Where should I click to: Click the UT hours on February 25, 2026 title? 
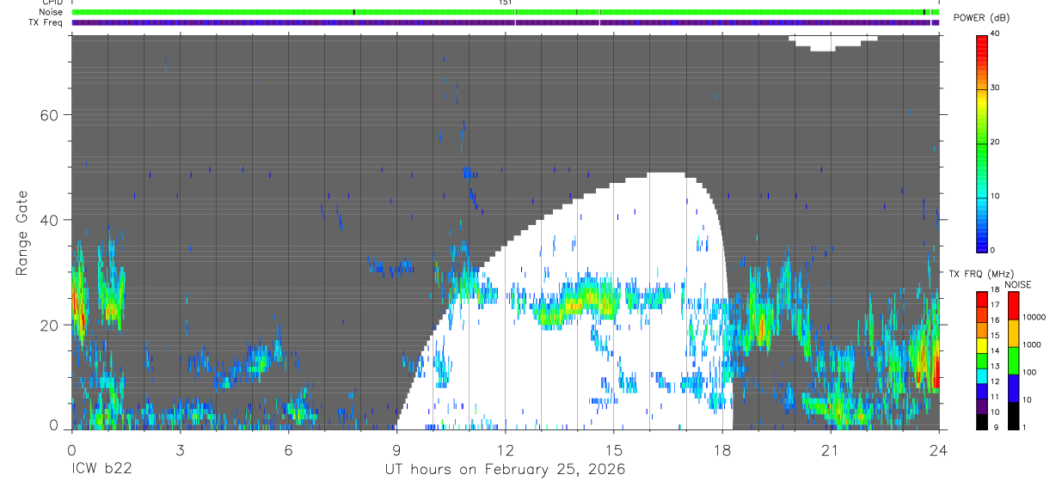coord(505,470)
